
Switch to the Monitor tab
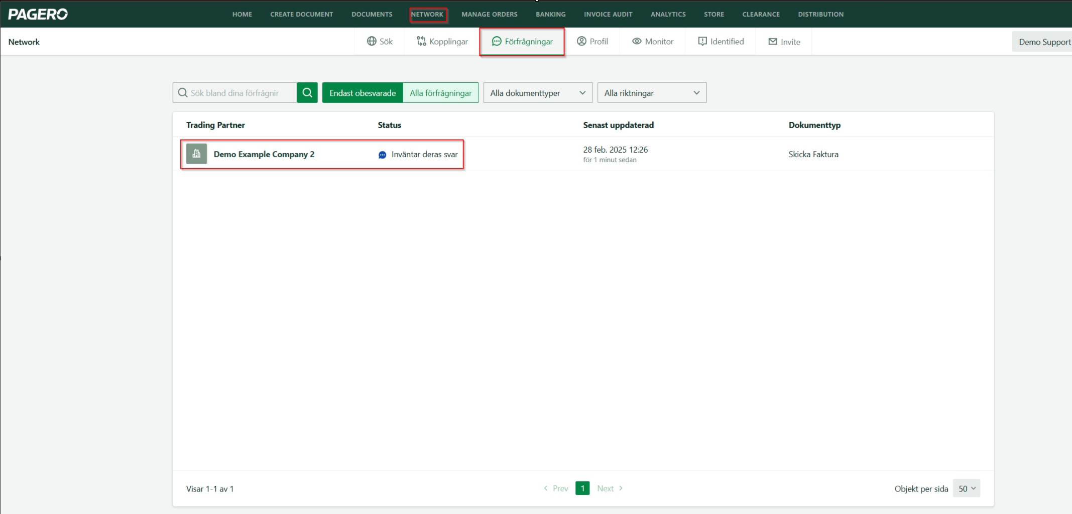point(653,41)
